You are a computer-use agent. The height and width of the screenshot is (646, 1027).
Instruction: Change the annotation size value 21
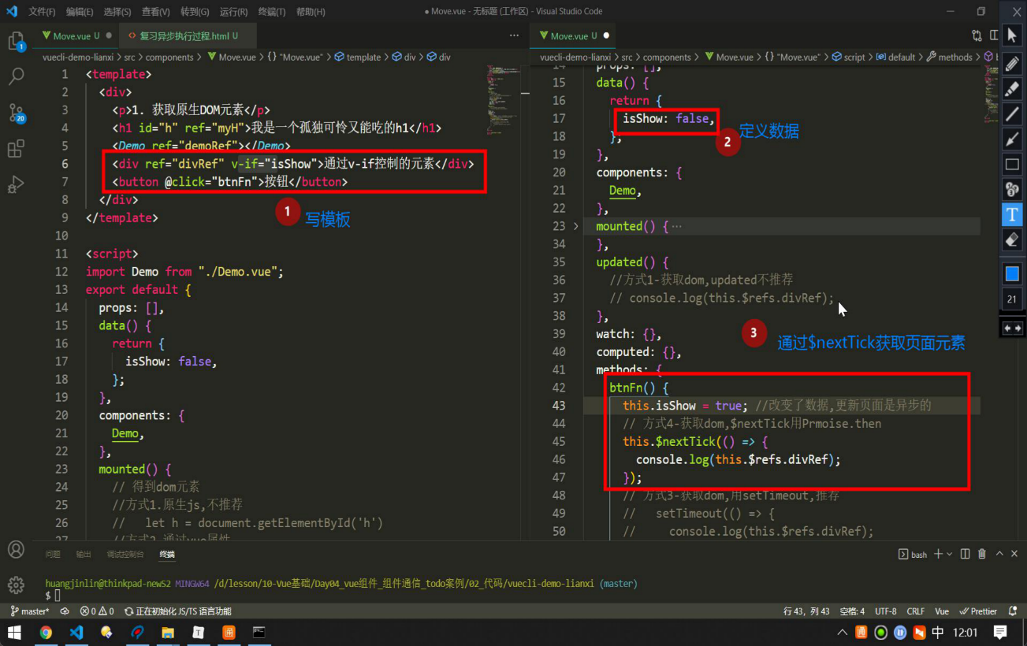[x=1013, y=299]
